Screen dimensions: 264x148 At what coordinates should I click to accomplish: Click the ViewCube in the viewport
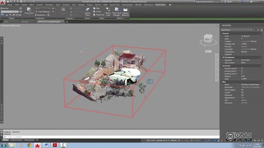(208, 39)
